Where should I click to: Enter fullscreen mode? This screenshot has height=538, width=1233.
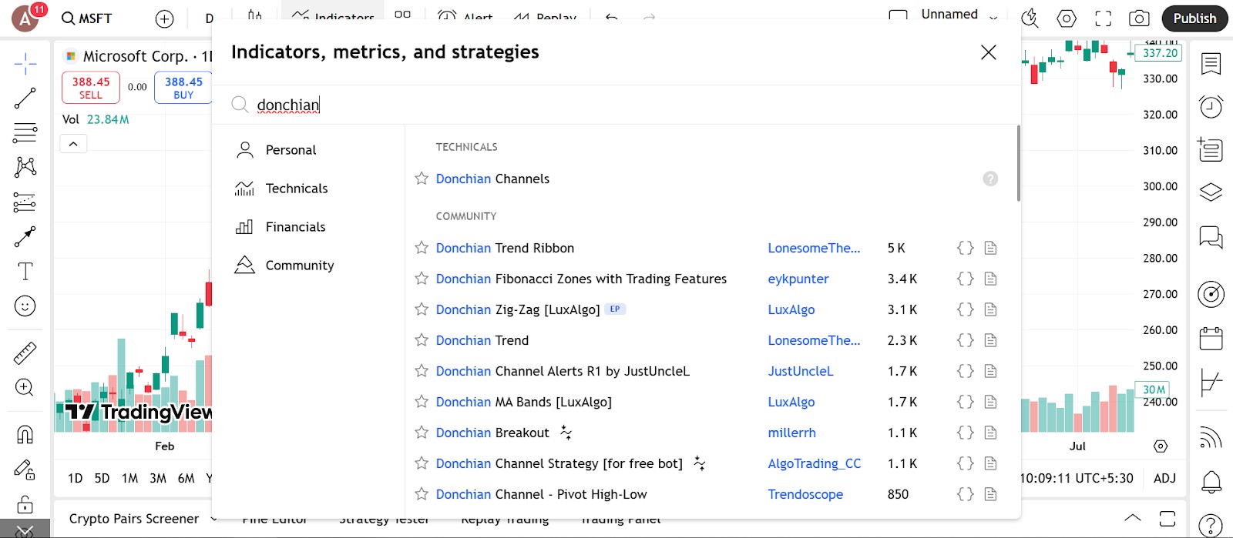pyautogui.click(x=1104, y=18)
